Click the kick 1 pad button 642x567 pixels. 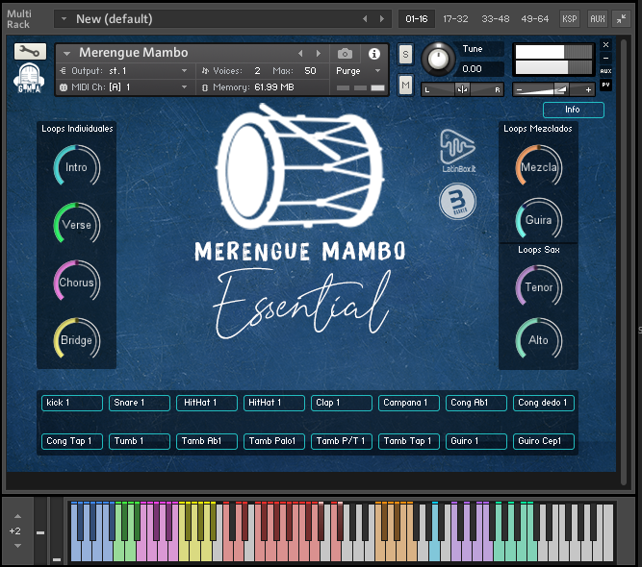point(72,403)
